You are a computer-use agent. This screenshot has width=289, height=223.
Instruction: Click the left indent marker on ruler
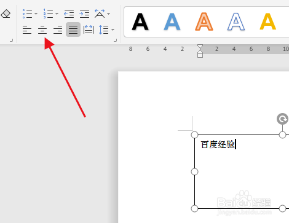click(200, 55)
